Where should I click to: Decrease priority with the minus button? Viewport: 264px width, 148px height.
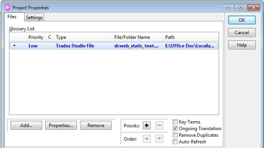159,125
